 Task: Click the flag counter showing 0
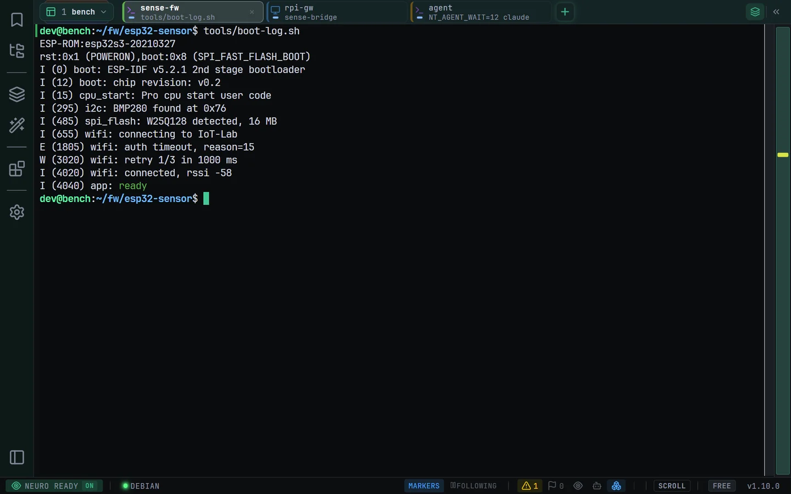pyautogui.click(x=556, y=486)
